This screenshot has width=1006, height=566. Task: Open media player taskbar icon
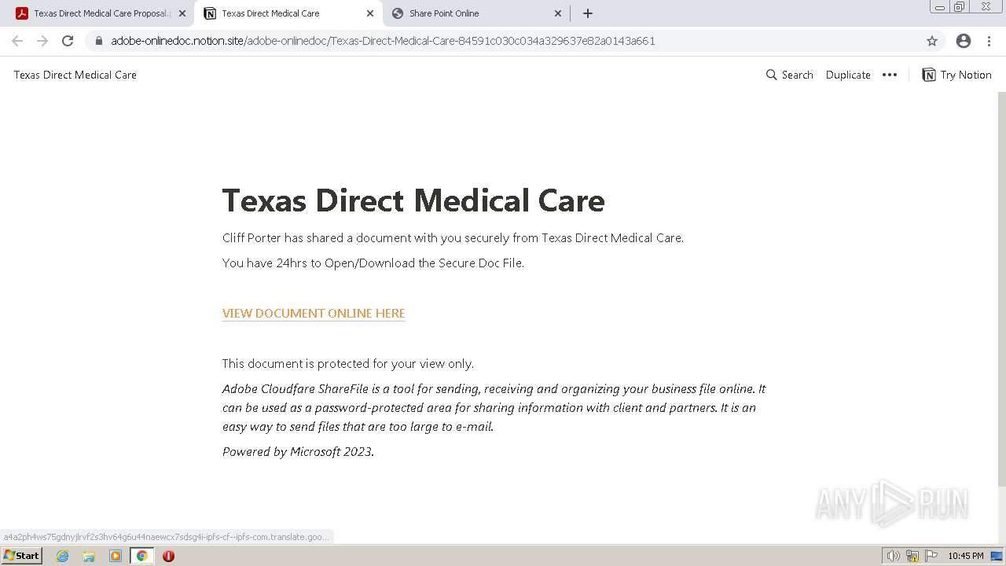pos(116,556)
